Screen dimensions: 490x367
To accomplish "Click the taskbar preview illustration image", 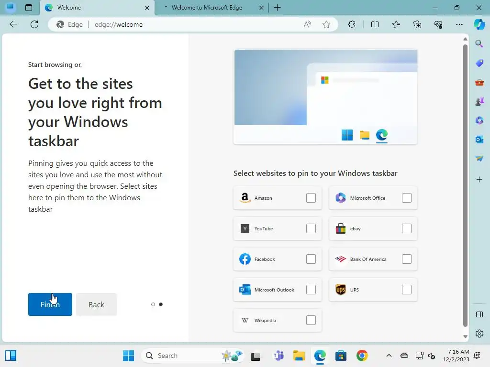I will point(325,97).
